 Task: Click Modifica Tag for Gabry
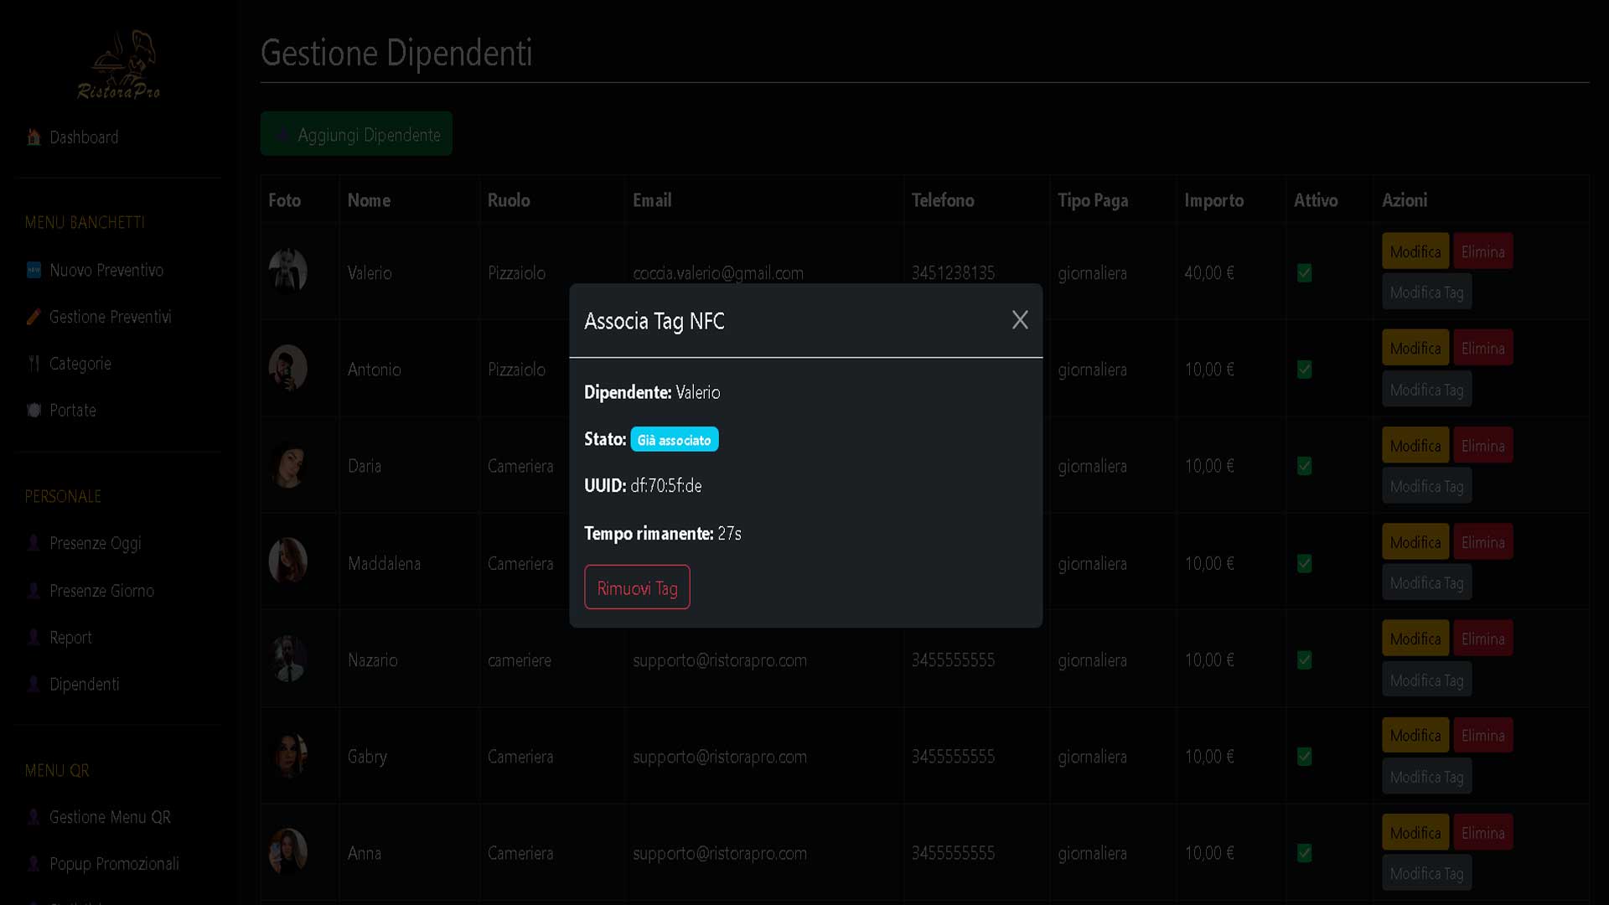click(x=1426, y=777)
